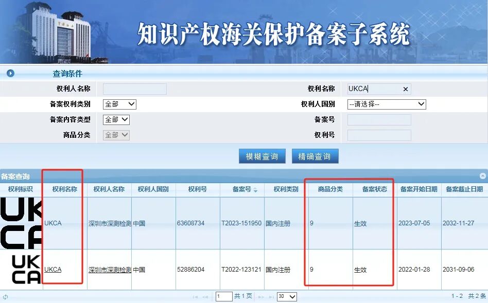
Task: Go to the first page using pager icon
Action: tap(195, 297)
